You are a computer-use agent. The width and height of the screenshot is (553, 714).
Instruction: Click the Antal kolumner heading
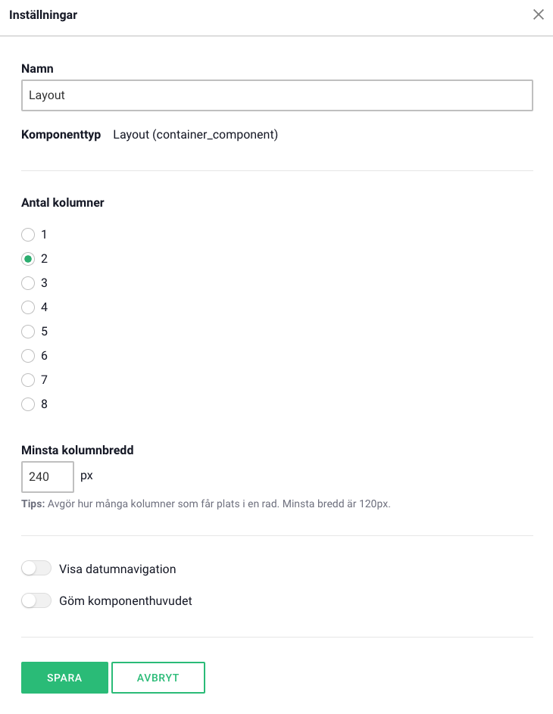tap(63, 203)
